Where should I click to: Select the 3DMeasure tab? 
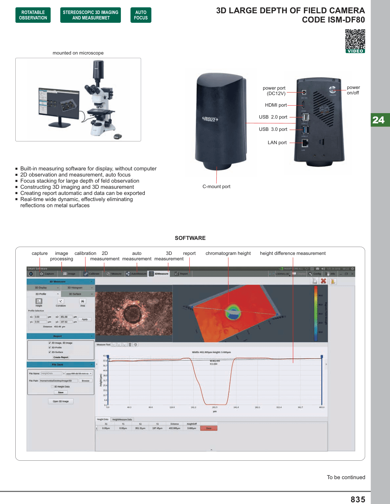[x=159, y=274]
